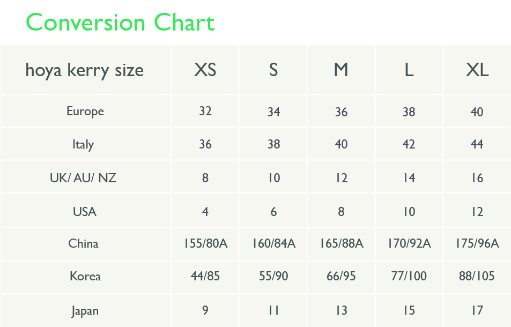The height and width of the screenshot is (327, 511).
Task: Select the hoya kerry size header cell
Action: pyautogui.click(x=84, y=70)
